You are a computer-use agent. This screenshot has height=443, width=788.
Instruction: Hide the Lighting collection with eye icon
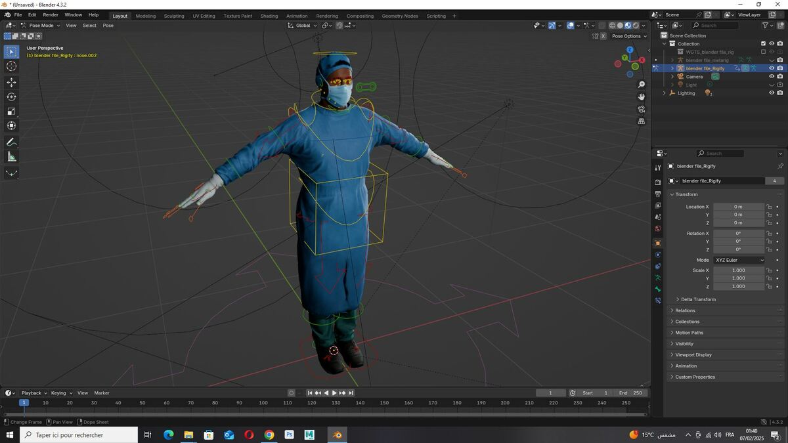[772, 93]
